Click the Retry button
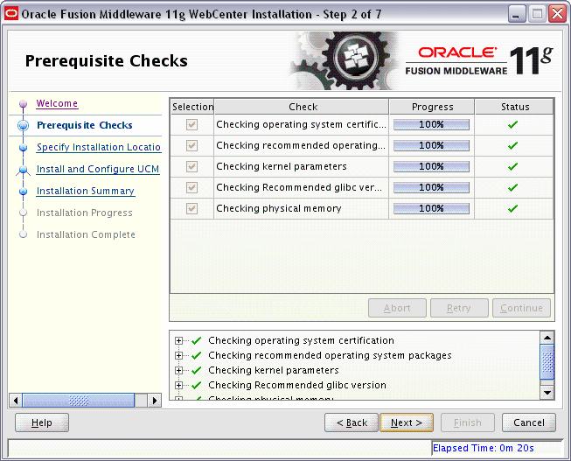 tap(459, 308)
